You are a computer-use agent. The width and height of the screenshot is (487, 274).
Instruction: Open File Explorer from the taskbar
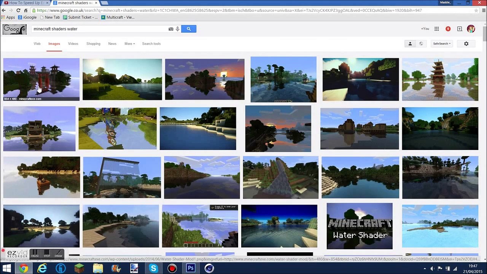tap(98, 269)
